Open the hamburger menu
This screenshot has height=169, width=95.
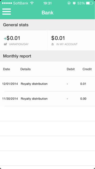pyautogui.click(x=7, y=12)
